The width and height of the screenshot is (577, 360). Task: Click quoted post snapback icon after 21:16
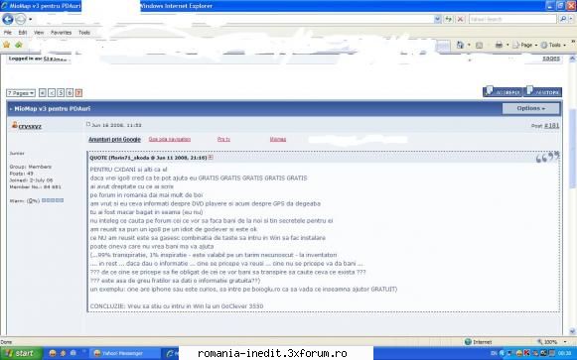pos(211,158)
